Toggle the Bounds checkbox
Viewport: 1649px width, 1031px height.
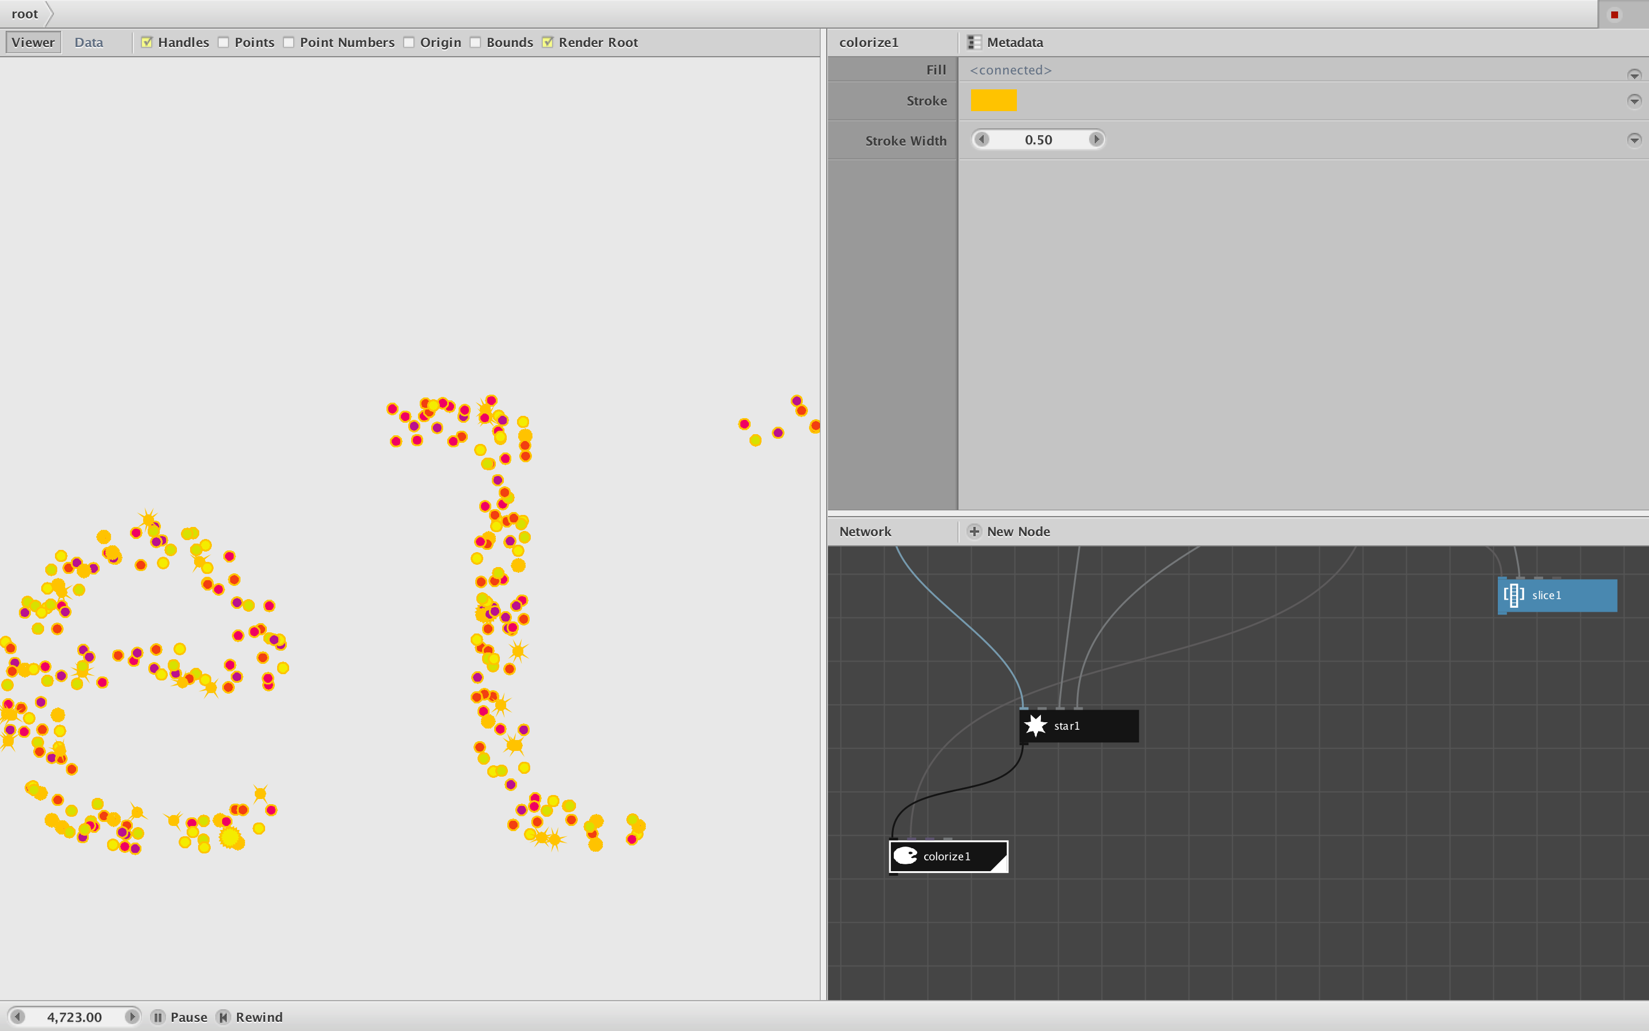pyautogui.click(x=476, y=42)
